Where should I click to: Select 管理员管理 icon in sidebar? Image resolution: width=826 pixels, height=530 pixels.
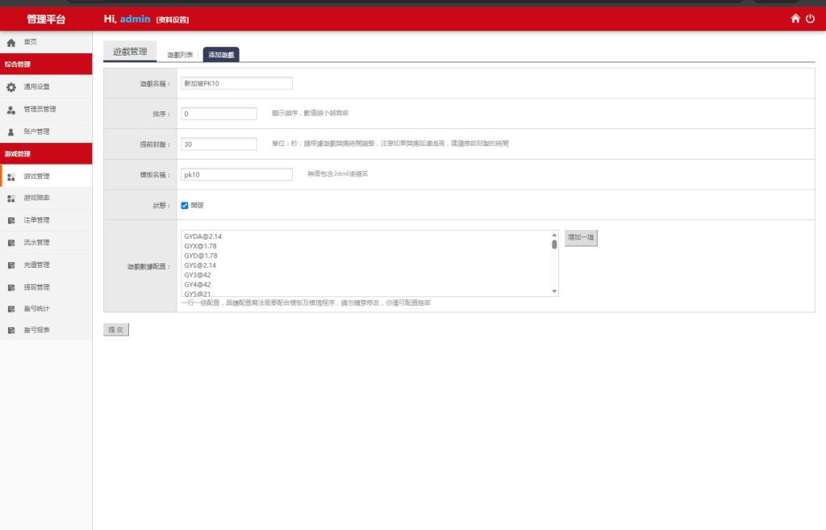11,110
